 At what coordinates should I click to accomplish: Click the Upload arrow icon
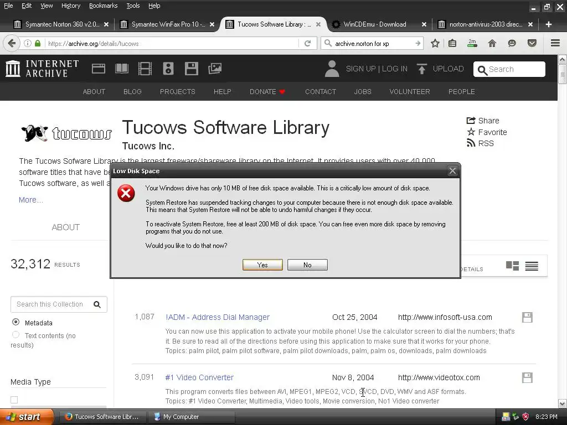[x=421, y=69]
